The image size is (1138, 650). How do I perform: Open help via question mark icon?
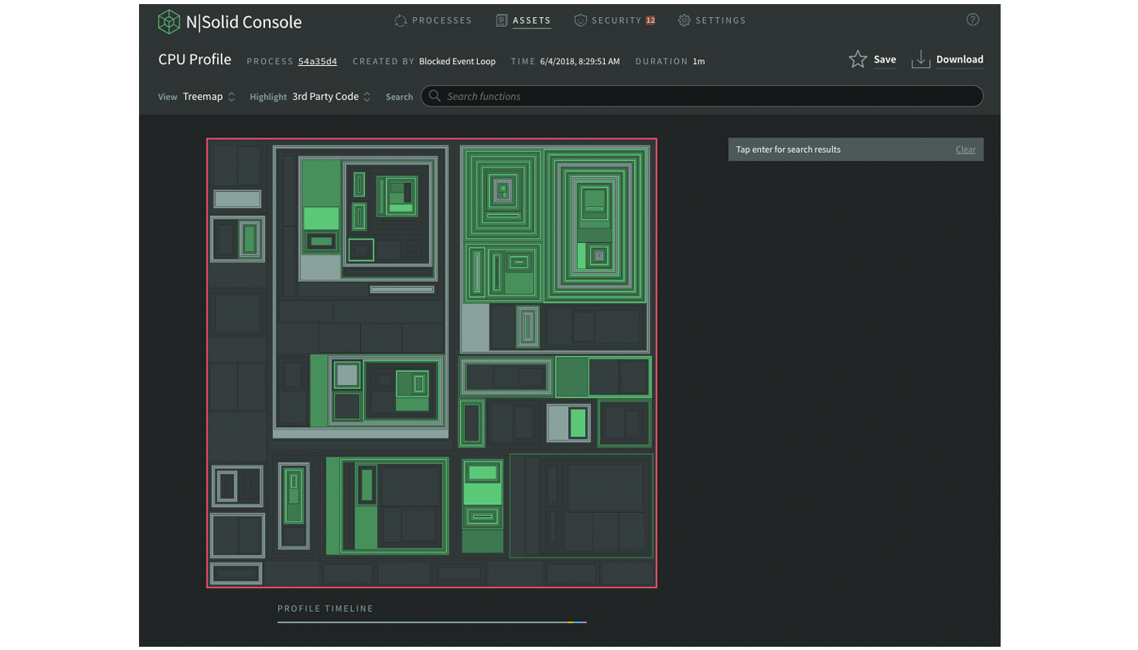pos(972,20)
